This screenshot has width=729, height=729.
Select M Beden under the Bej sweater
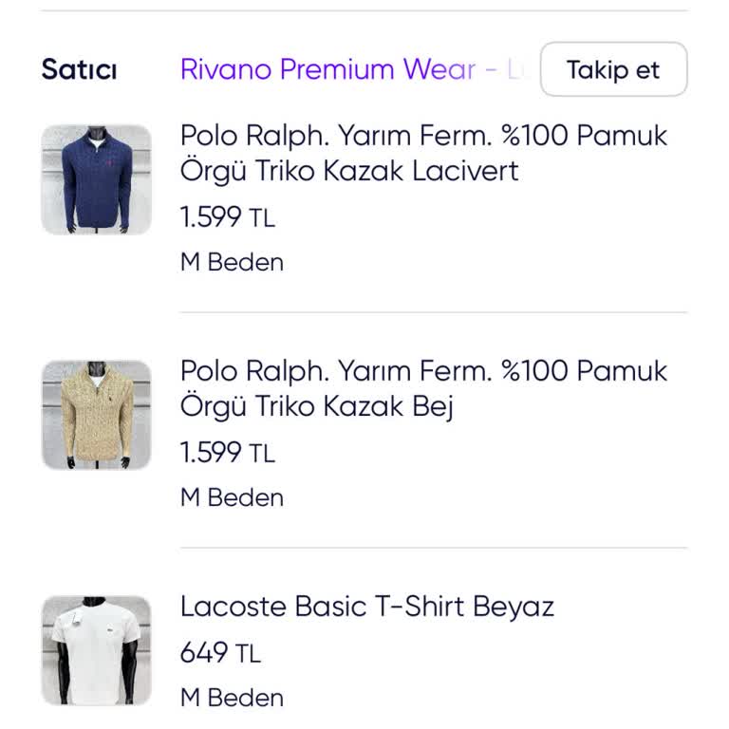click(x=232, y=497)
